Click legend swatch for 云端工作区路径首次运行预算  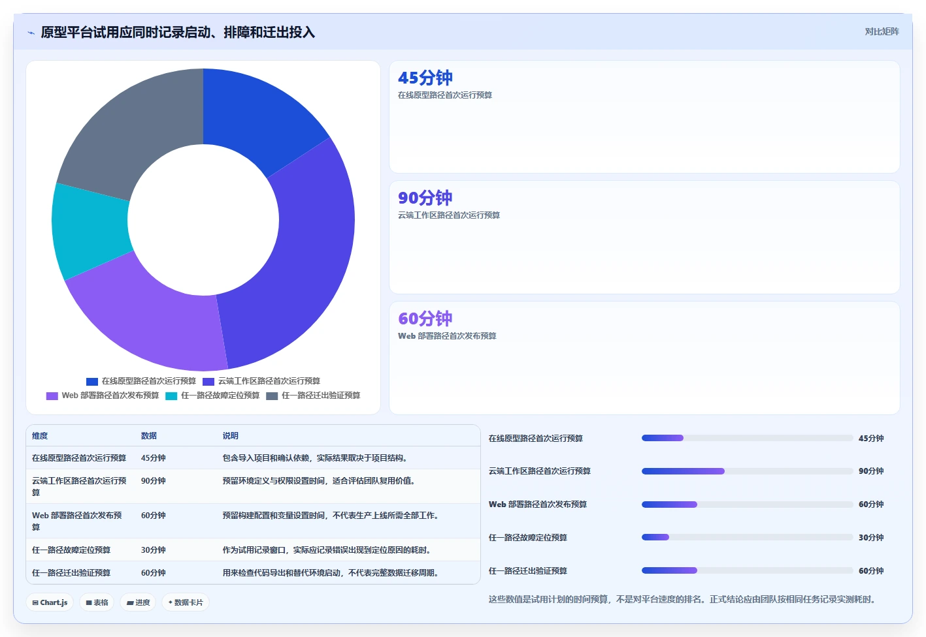(x=208, y=381)
